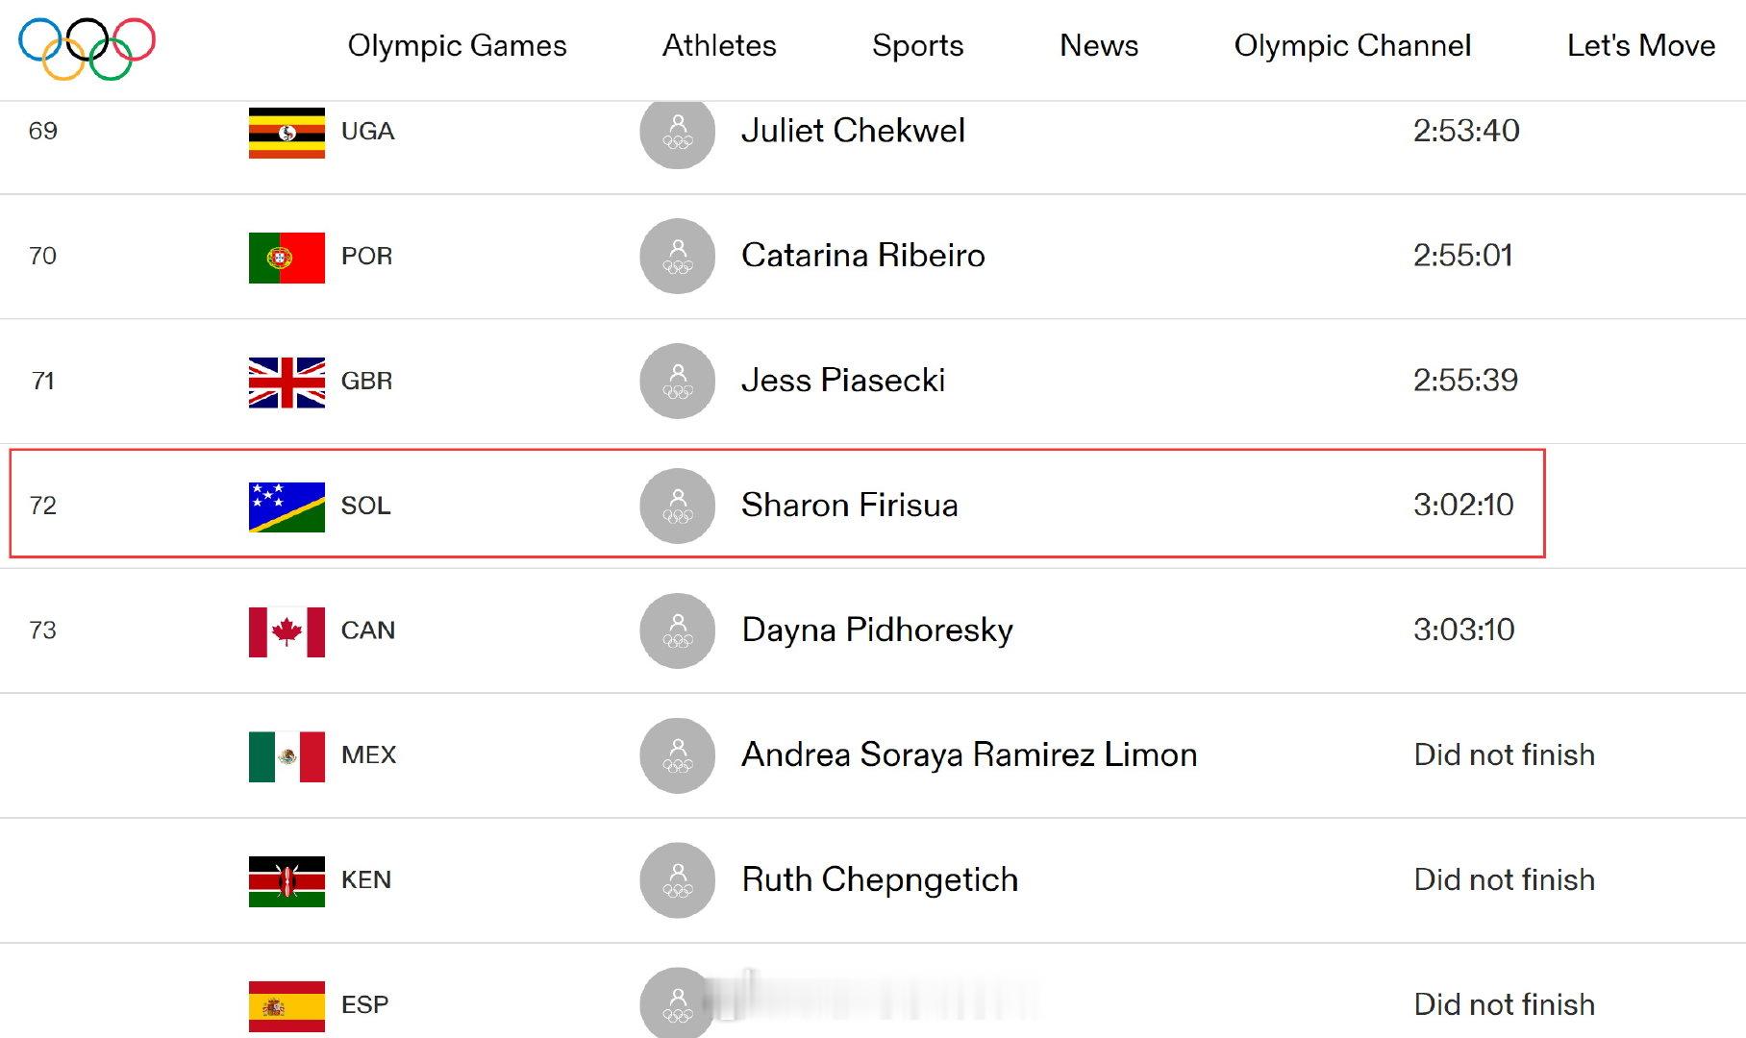This screenshot has height=1038, width=1746.
Task: Click the Spain flag icon
Action: pos(287,1006)
